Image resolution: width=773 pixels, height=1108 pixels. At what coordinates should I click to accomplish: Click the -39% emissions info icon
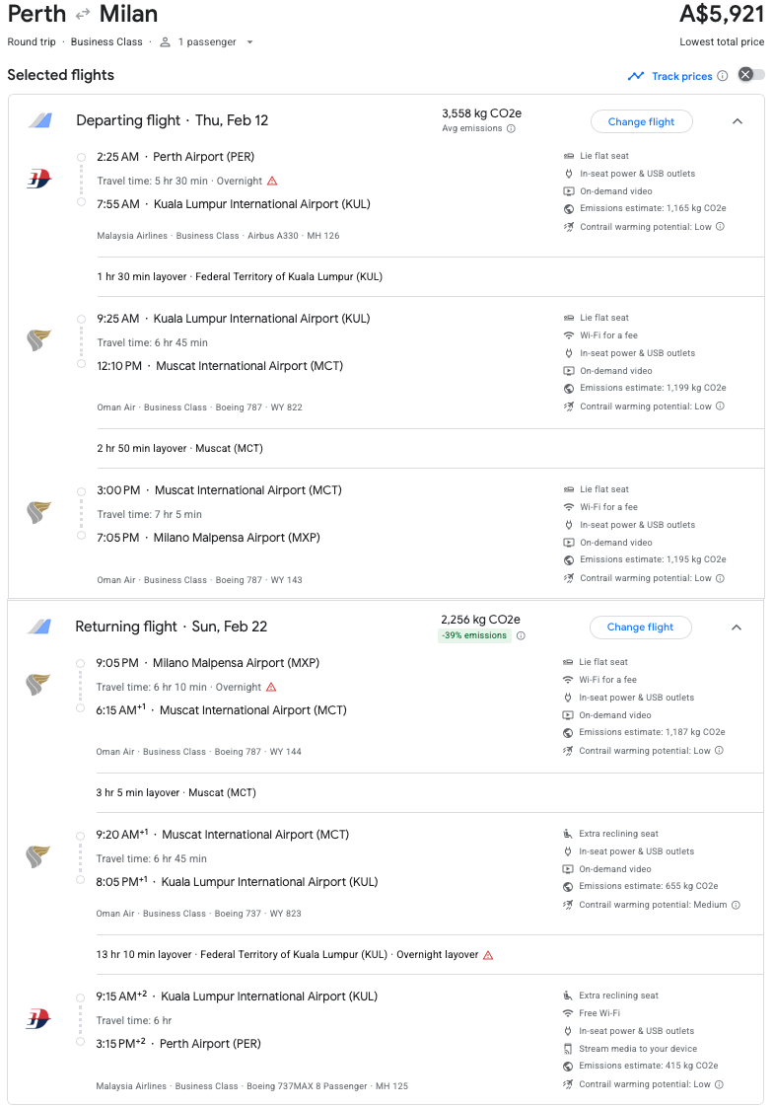click(521, 636)
